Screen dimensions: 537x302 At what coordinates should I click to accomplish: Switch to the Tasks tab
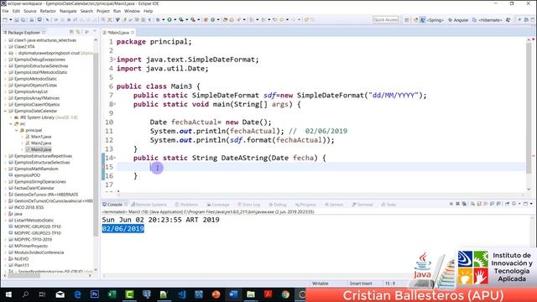click(x=388, y=205)
